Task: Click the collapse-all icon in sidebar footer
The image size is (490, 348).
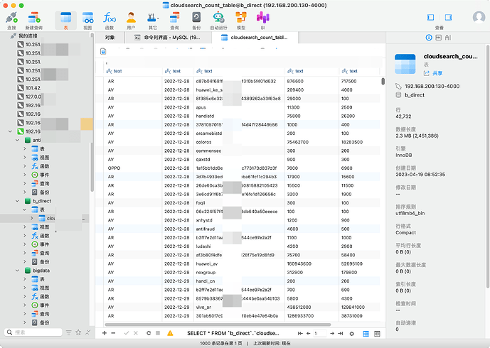Action: (87, 332)
